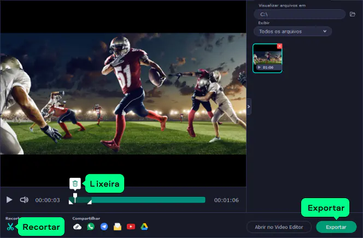This screenshot has width=363, height=238.
Task: Click the white playhead marker on timeline
Action: click(x=75, y=197)
